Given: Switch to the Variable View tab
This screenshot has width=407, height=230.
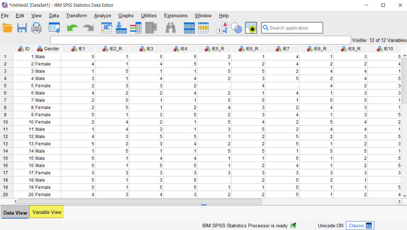Looking at the screenshot, I should 46,212.
